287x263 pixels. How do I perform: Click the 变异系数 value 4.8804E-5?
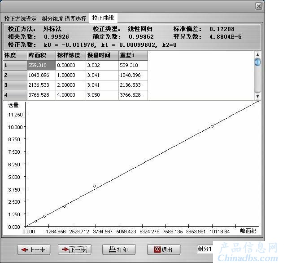[x=225, y=37]
